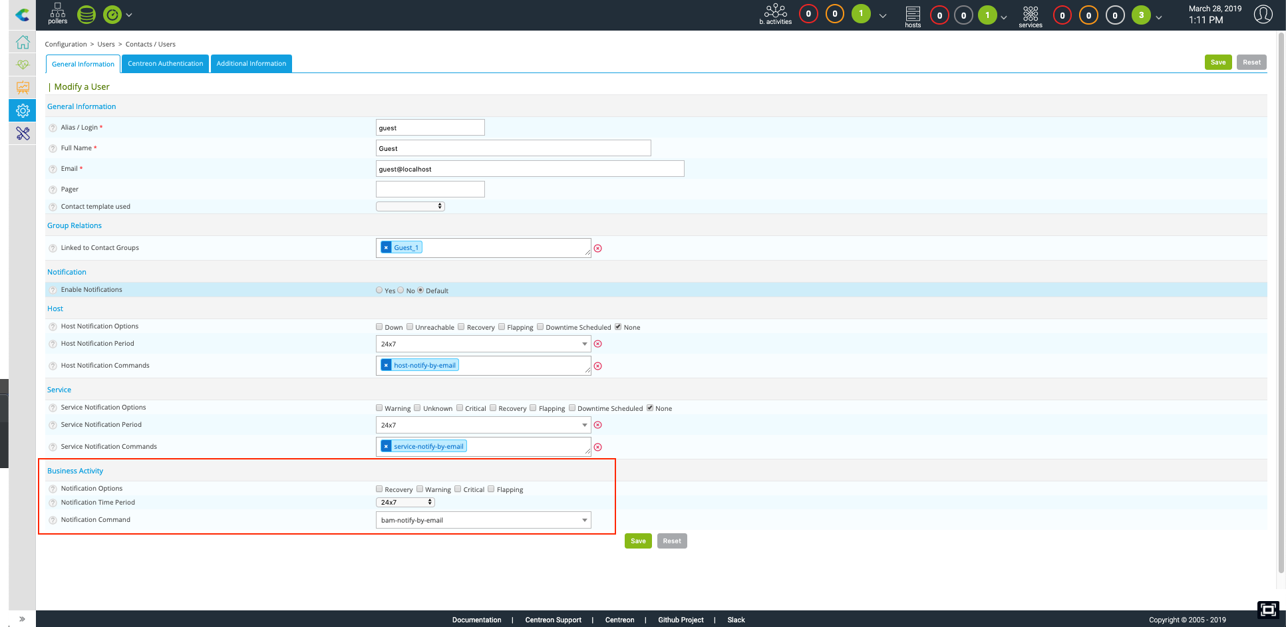Open the Documentation footer link
1286x627 pixels.
(x=476, y=620)
